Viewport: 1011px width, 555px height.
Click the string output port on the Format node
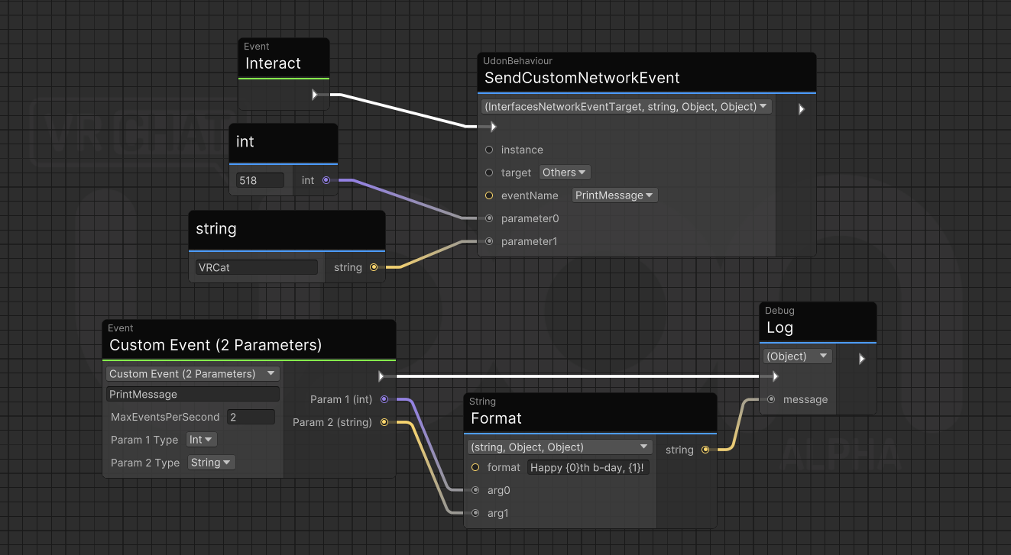tap(704, 450)
